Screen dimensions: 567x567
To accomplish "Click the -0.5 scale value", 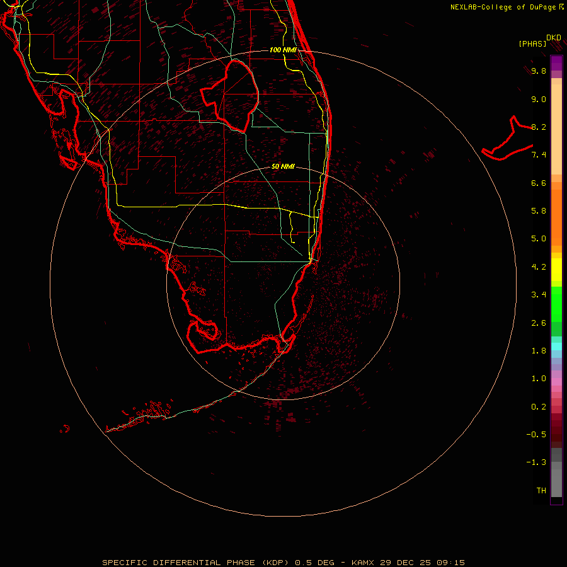I will [x=536, y=435].
